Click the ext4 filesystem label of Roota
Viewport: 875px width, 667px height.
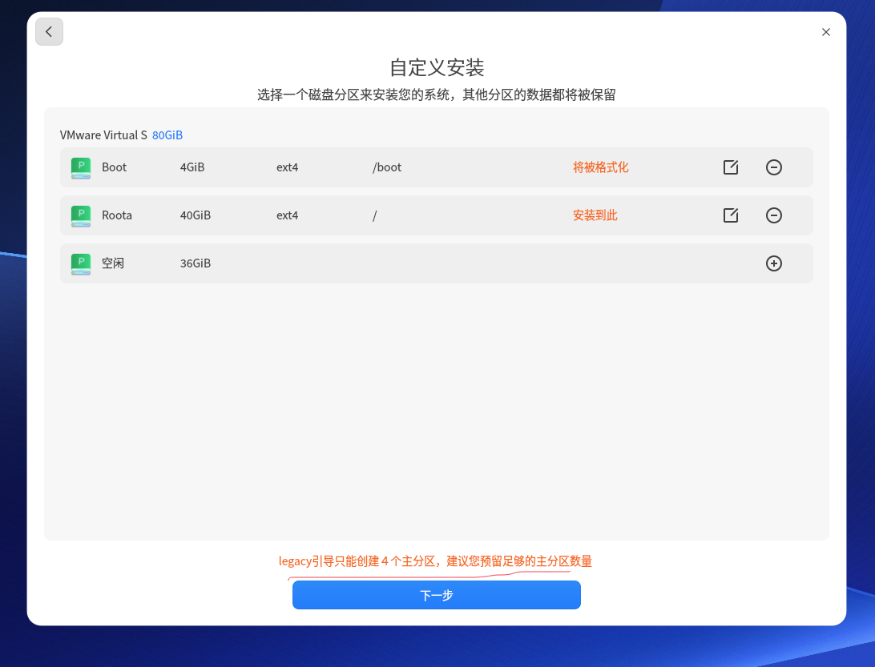pyautogui.click(x=287, y=215)
